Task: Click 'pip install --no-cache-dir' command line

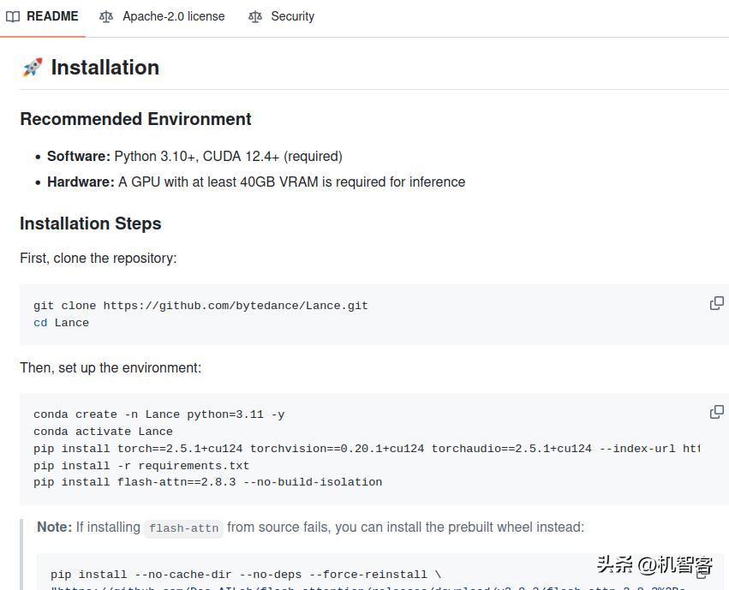Action: (x=246, y=575)
